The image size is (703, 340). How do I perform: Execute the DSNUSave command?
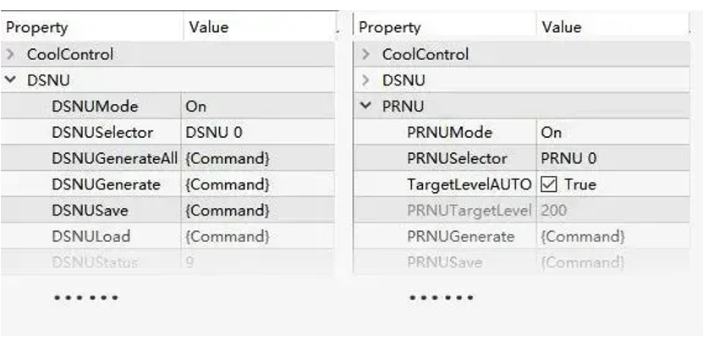click(227, 210)
